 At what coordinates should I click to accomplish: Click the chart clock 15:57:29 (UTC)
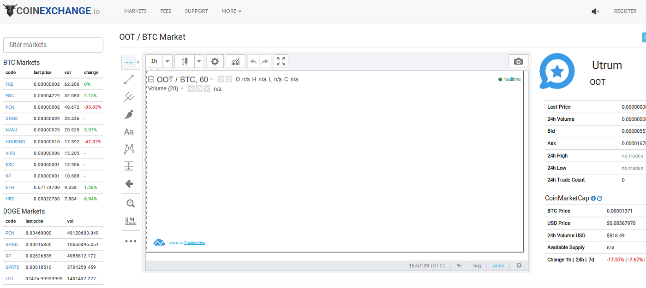pyautogui.click(x=427, y=265)
